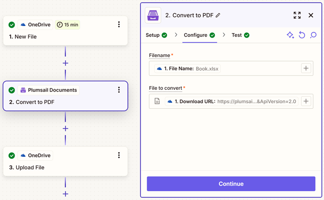Click the chevron between Setup and Configure
Image resolution: width=324 pixels, height=200 pixels.
(176, 35)
